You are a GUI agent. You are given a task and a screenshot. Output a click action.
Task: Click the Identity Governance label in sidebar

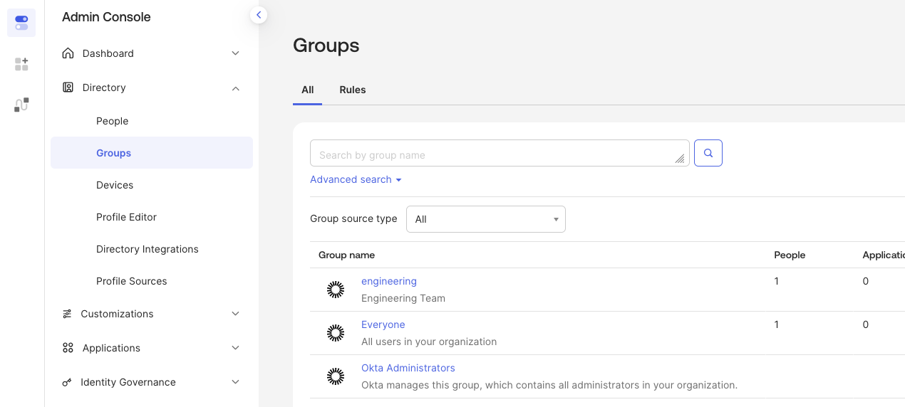point(128,382)
